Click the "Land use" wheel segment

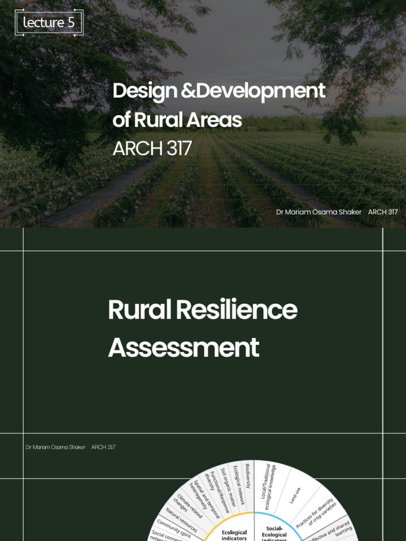click(x=295, y=496)
